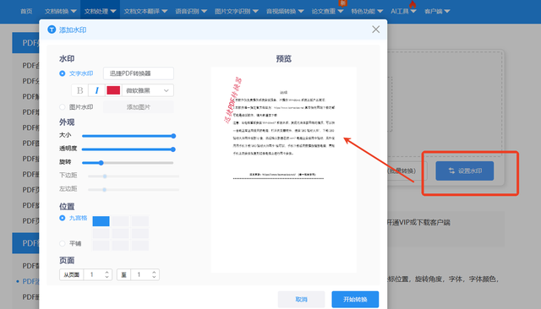Image resolution: width=541 pixels, height=309 pixels.
Task: Open the 论文查重 menu
Action: pos(327,11)
